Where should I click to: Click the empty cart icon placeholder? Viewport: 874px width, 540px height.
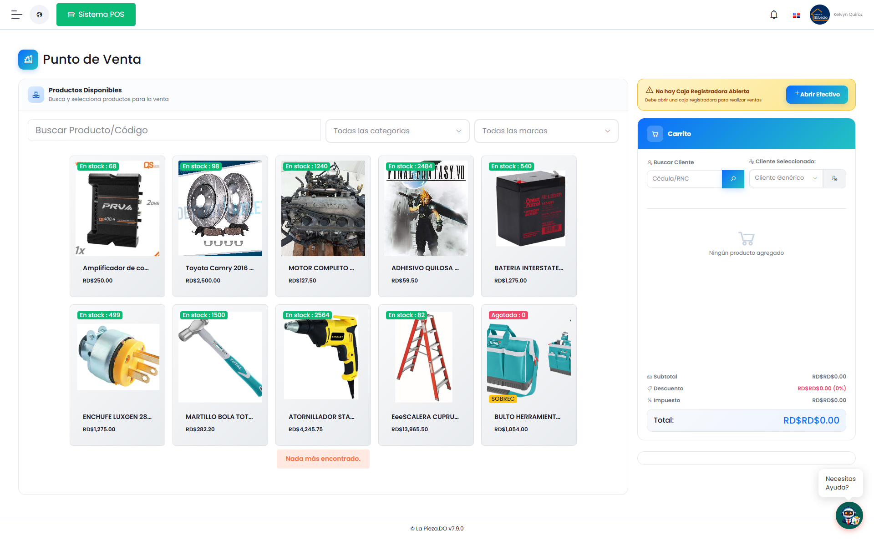[747, 238]
